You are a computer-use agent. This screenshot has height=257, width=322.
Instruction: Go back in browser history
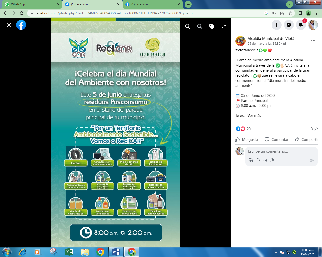(x=6, y=13)
